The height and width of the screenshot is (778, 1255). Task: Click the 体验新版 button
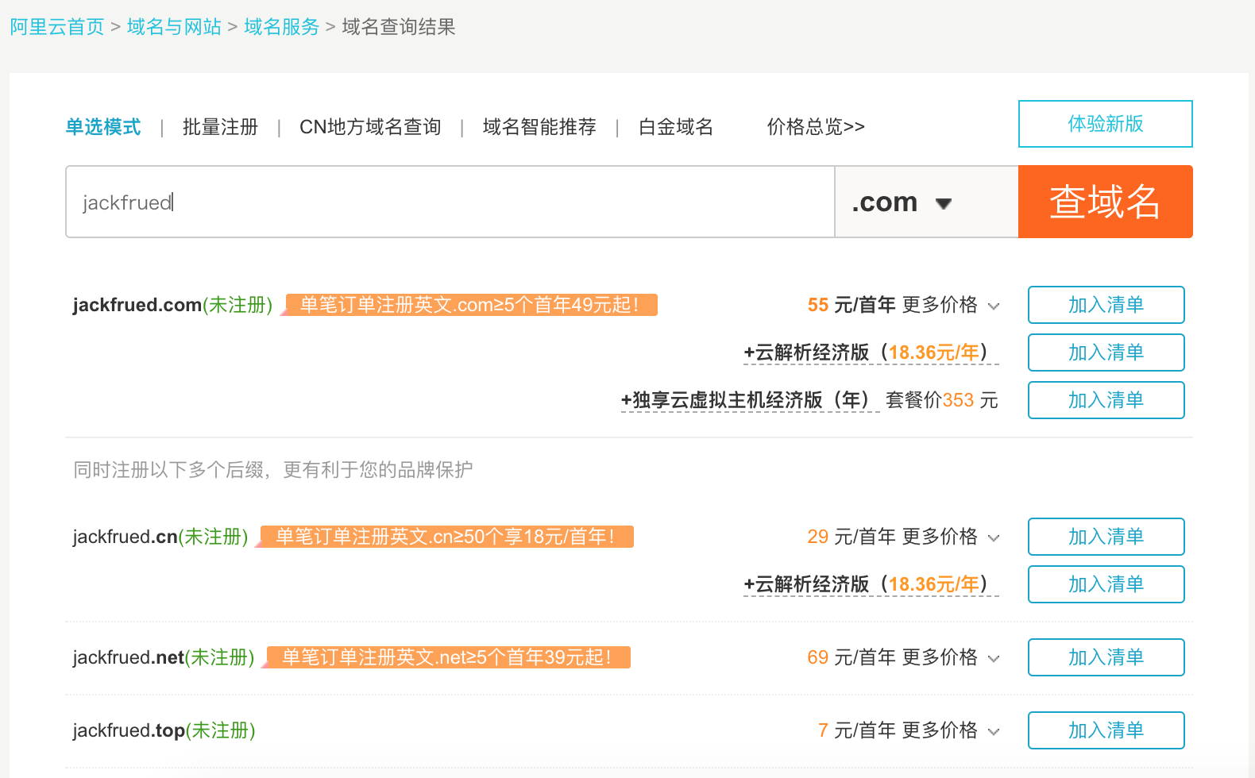pos(1105,124)
